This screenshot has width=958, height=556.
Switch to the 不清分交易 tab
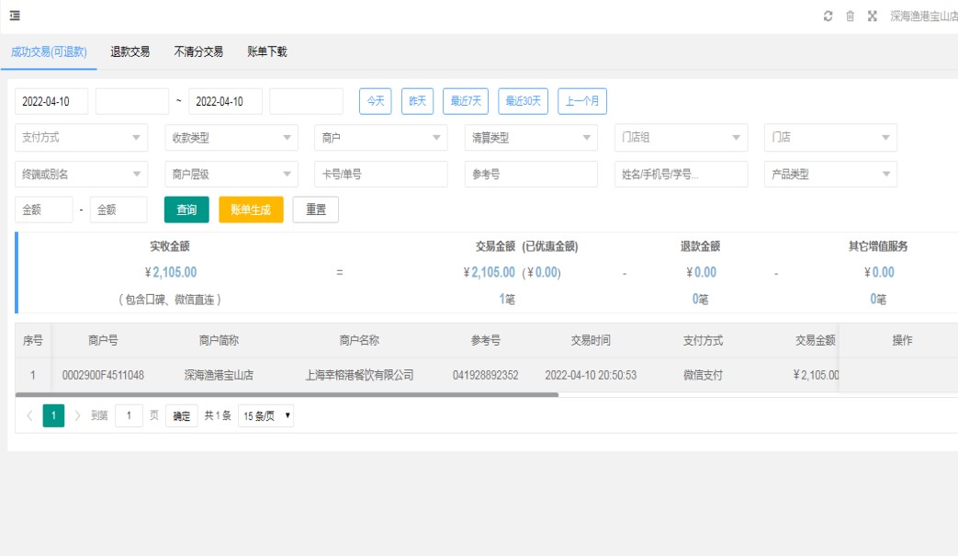[x=198, y=52]
